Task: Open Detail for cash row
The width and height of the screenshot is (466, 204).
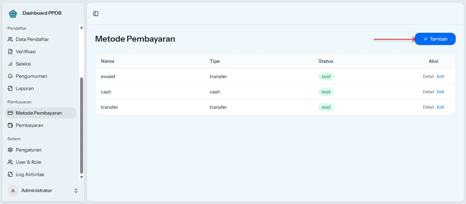Action: point(428,92)
